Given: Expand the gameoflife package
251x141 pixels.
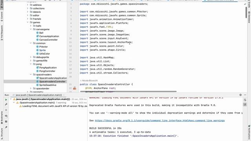Looking at the screenshot, I should pos(31,61).
